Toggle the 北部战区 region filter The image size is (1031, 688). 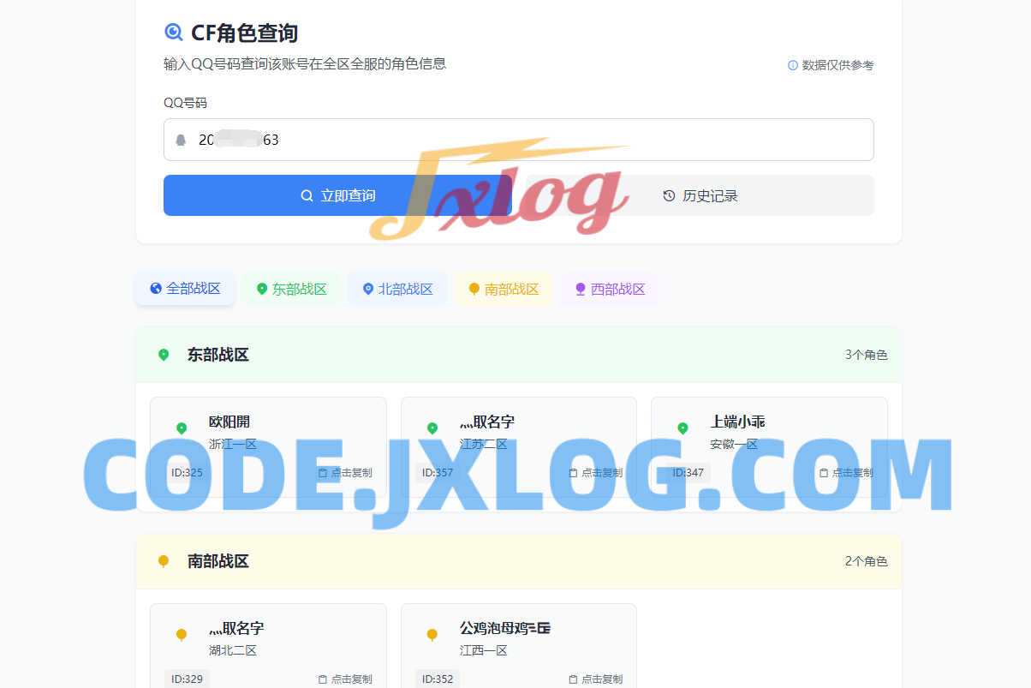397,289
